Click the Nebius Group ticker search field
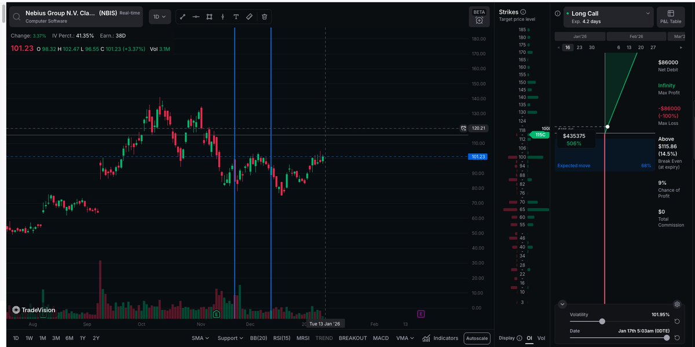This screenshot has height=347, width=695. [76, 17]
